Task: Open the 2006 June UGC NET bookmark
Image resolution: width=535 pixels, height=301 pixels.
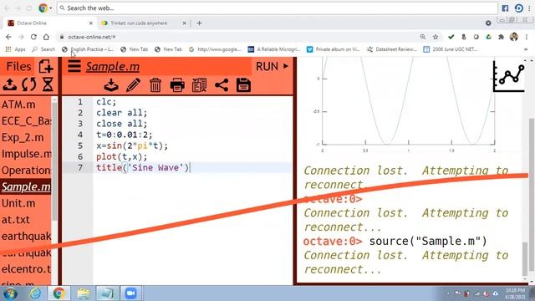Action: [451, 49]
